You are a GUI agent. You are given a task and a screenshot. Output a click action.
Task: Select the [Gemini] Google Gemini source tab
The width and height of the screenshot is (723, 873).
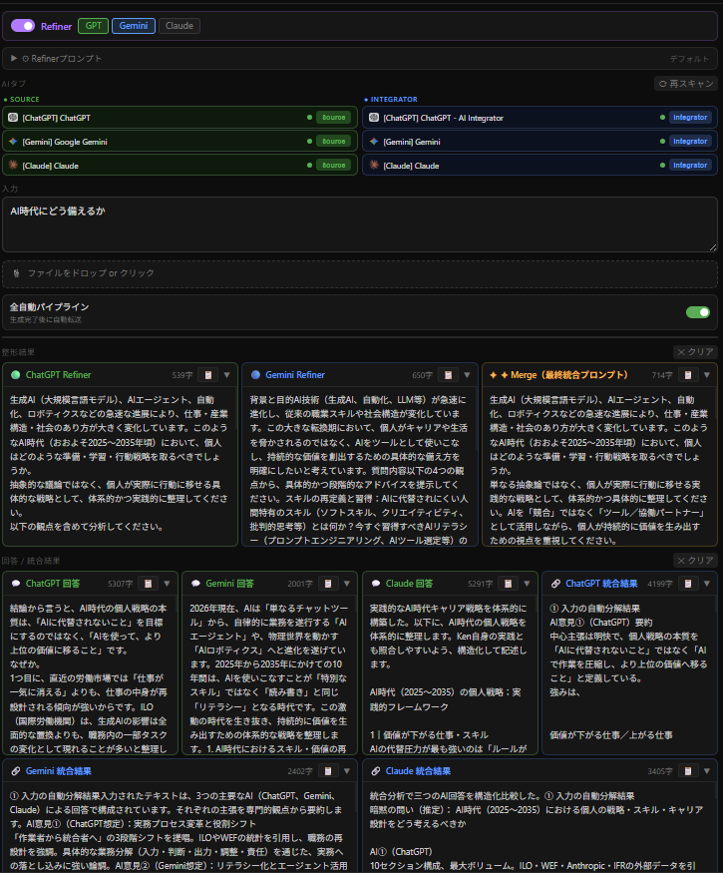tap(150, 142)
